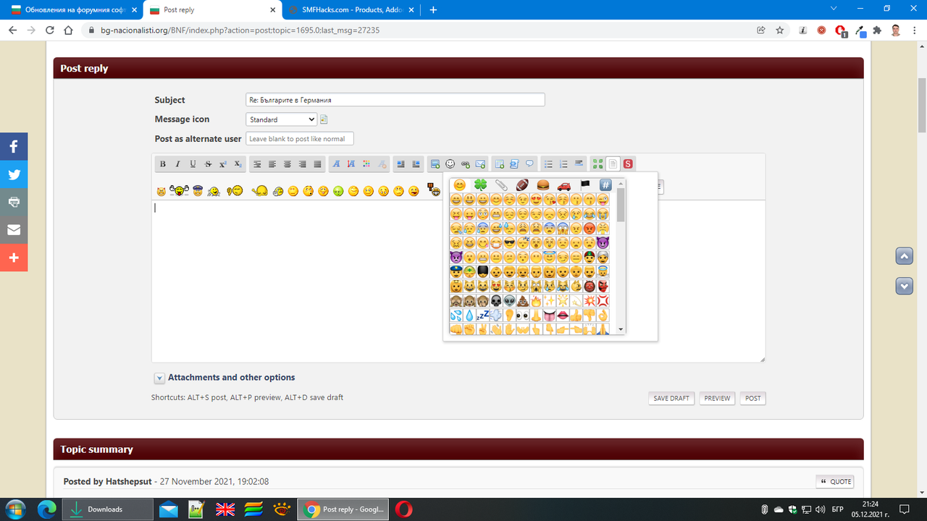Image resolution: width=927 pixels, height=521 pixels.
Task: Toggle bold formatting in the editor toolbar
Action: [163, 164]
